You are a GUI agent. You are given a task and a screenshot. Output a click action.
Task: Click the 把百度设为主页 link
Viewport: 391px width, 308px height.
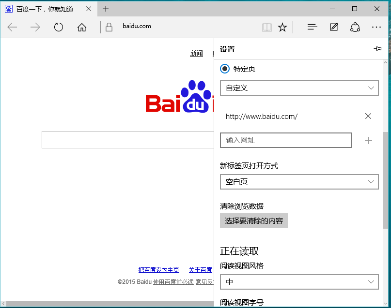tap(158, 270)
